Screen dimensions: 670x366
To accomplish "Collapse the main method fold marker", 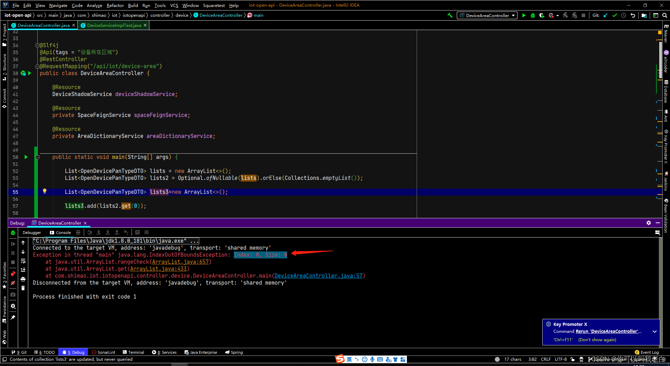I will [x=37, y=157].
